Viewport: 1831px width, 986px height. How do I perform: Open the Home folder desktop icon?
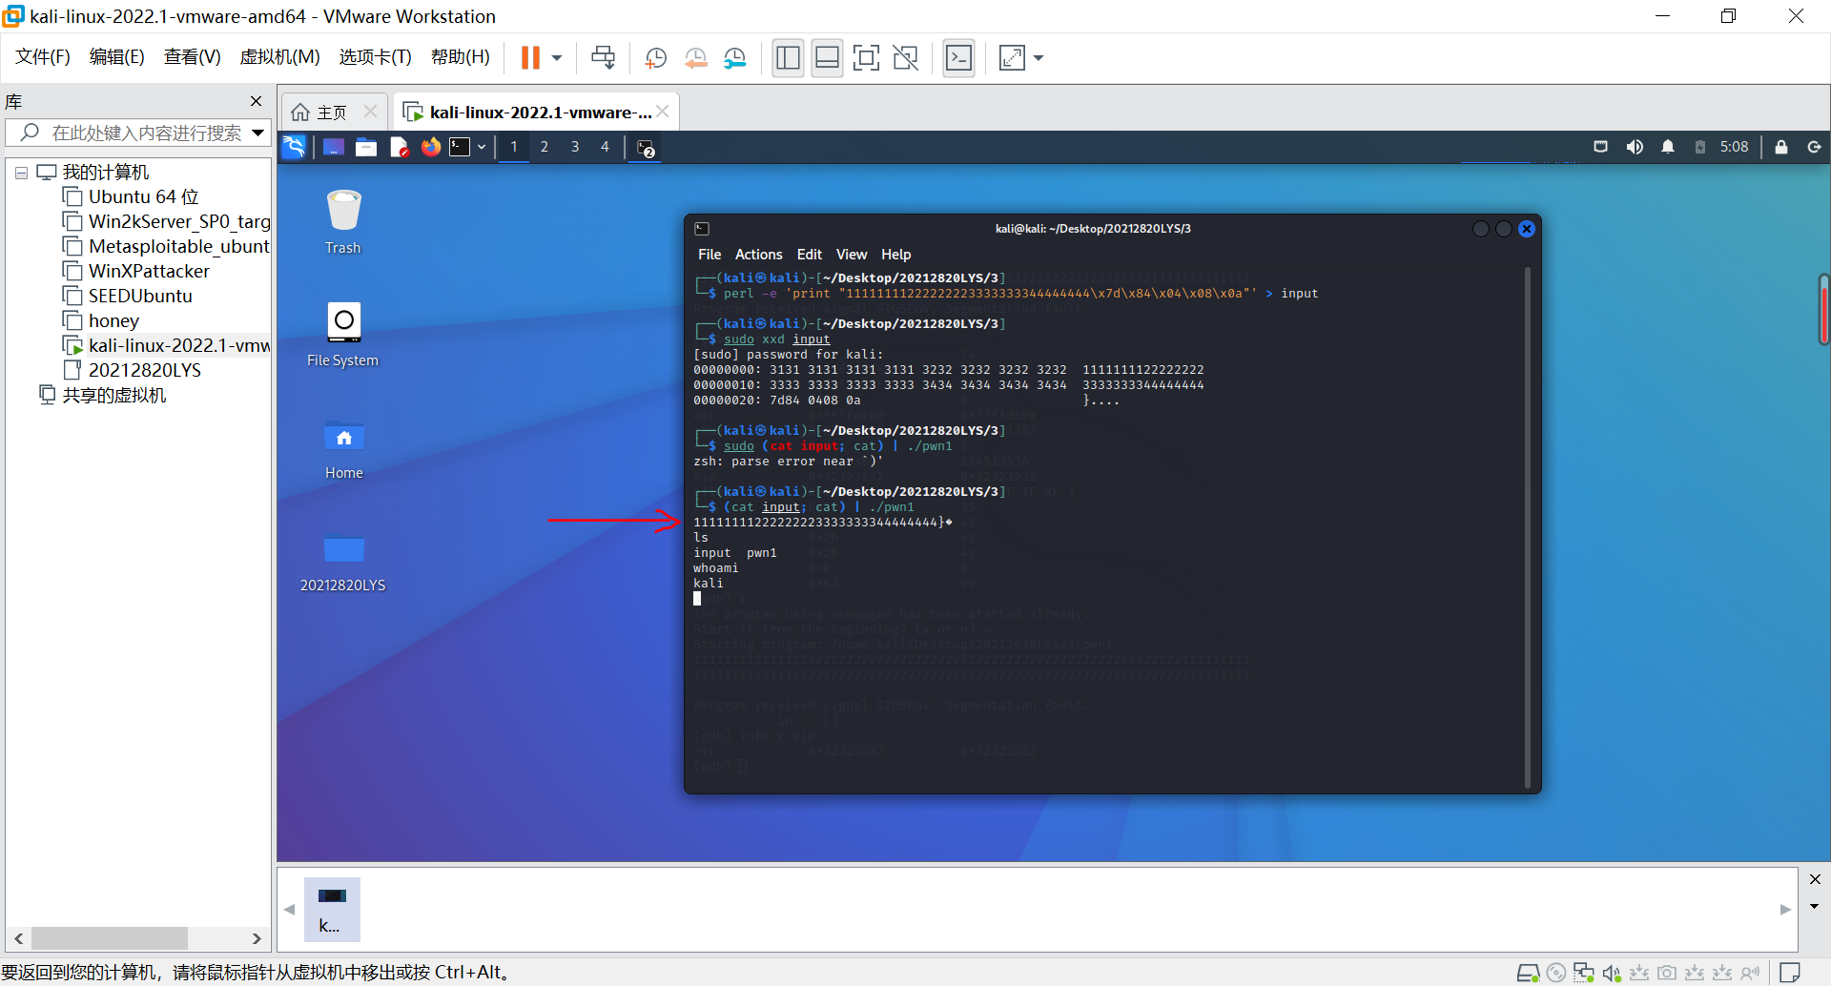coord(343,448)
